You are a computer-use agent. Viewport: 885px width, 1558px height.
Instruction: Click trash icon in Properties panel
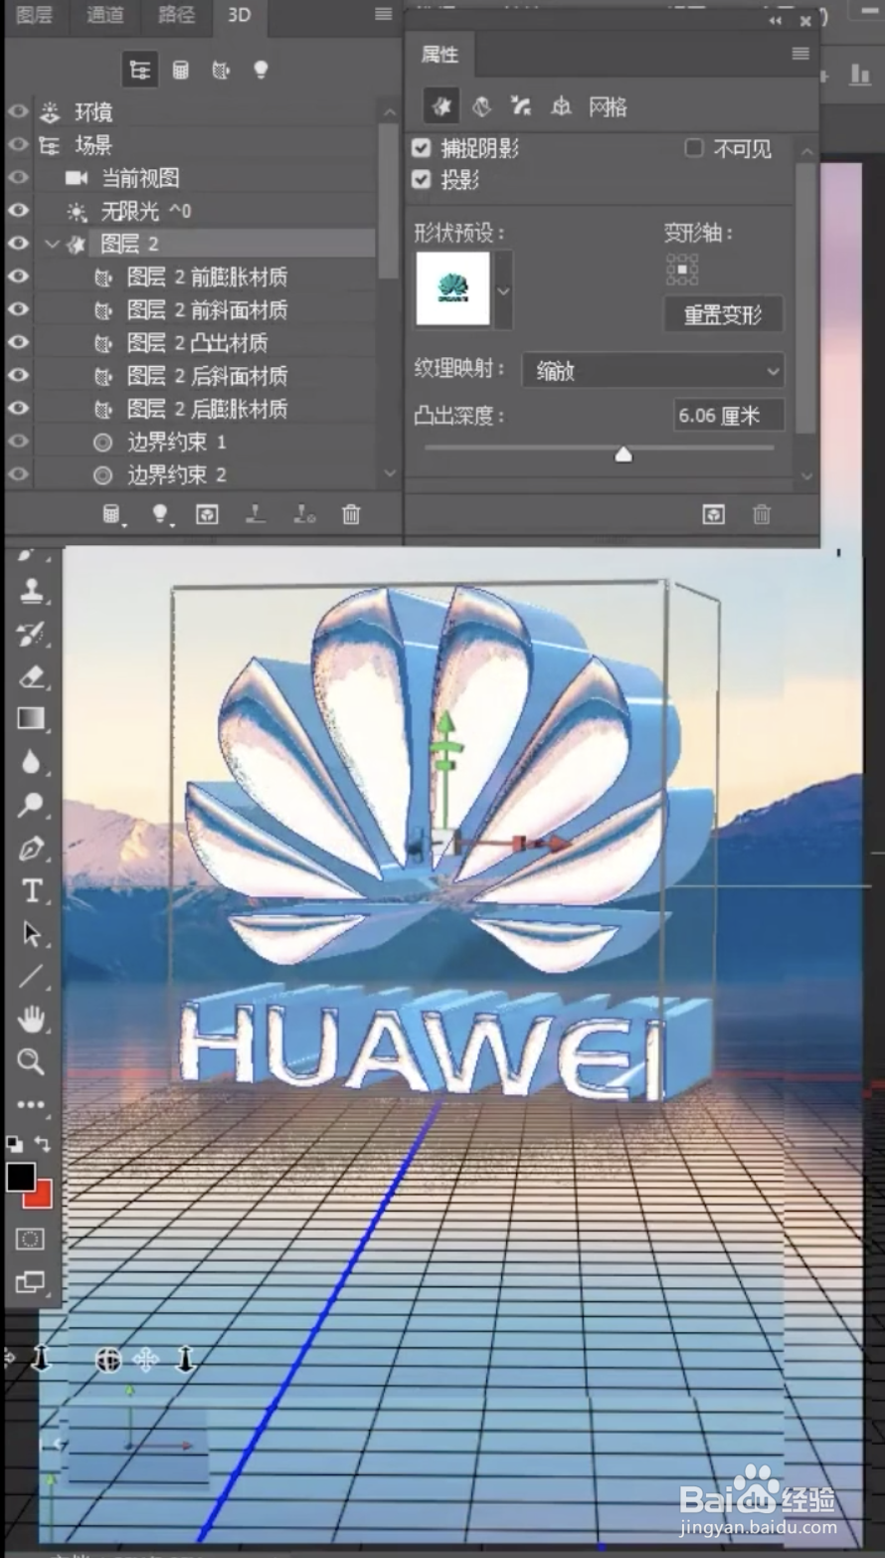click(x=762, y=514)
